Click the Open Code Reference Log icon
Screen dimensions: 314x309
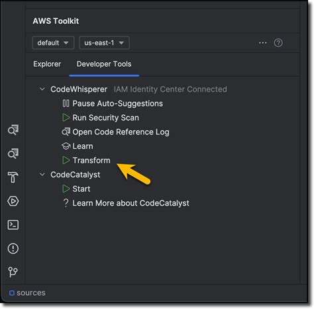(x=66, y=132)
